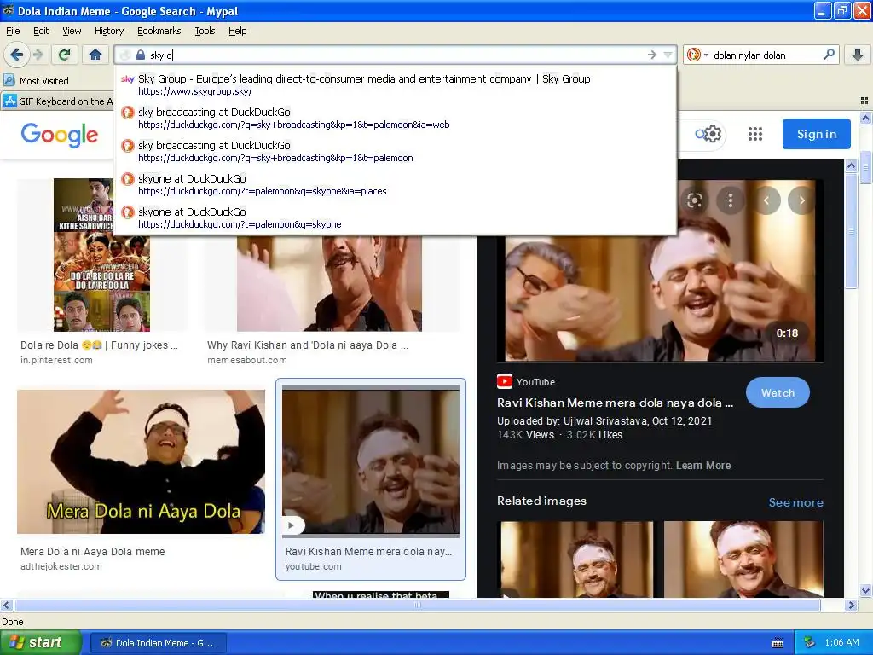Click the address bar text field
The height and width of the screenshot is (655, 873).
396,55
